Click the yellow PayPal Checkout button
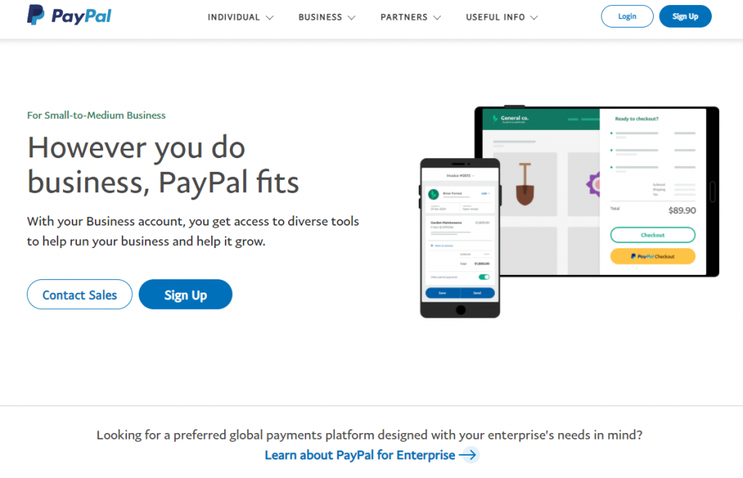This screenshot has width=743, height=478. click(652, 256)
